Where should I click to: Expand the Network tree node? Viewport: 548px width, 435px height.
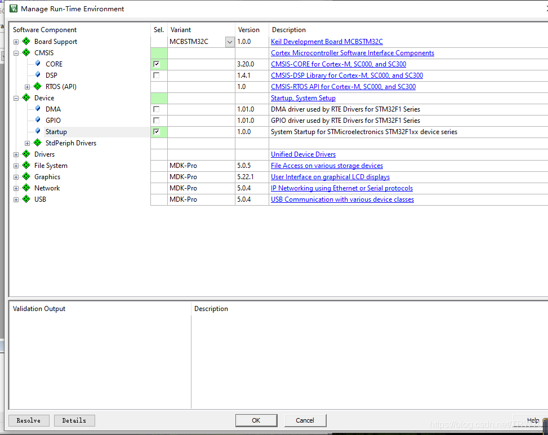tap(16, 188)
